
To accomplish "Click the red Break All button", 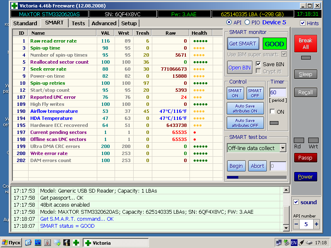I will tap(305, 43).
